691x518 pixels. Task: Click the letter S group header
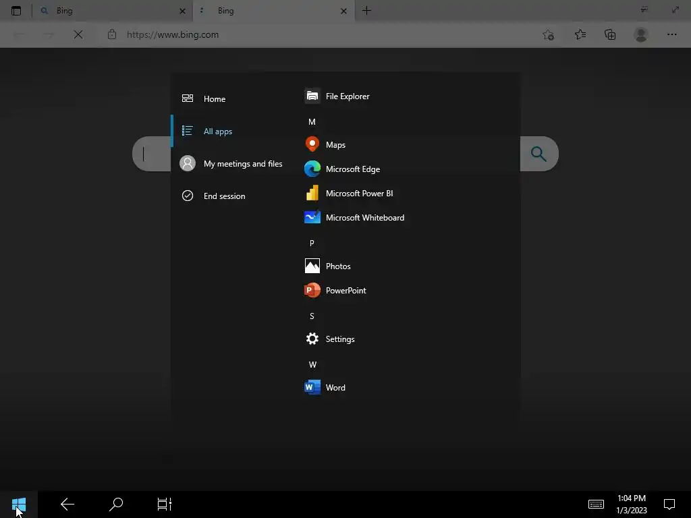point(312,316)
